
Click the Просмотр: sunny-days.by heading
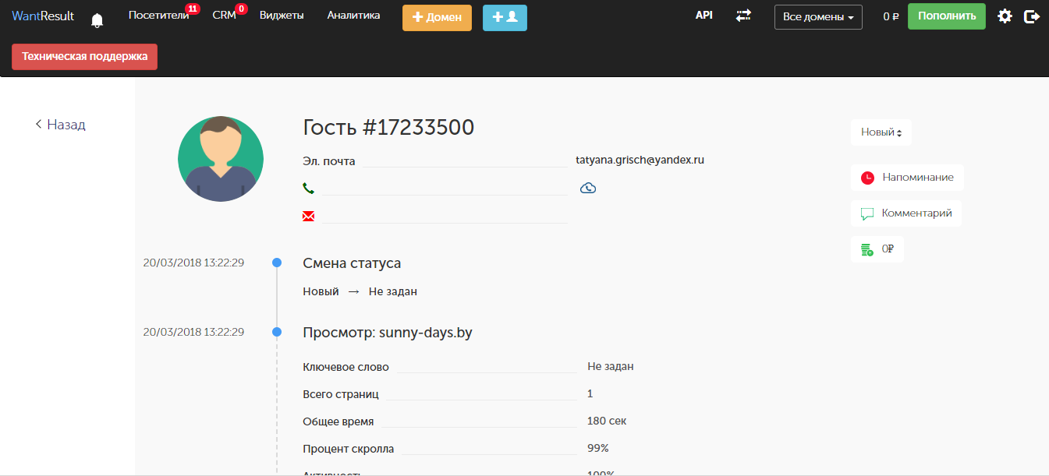click(x=388, y=333)
